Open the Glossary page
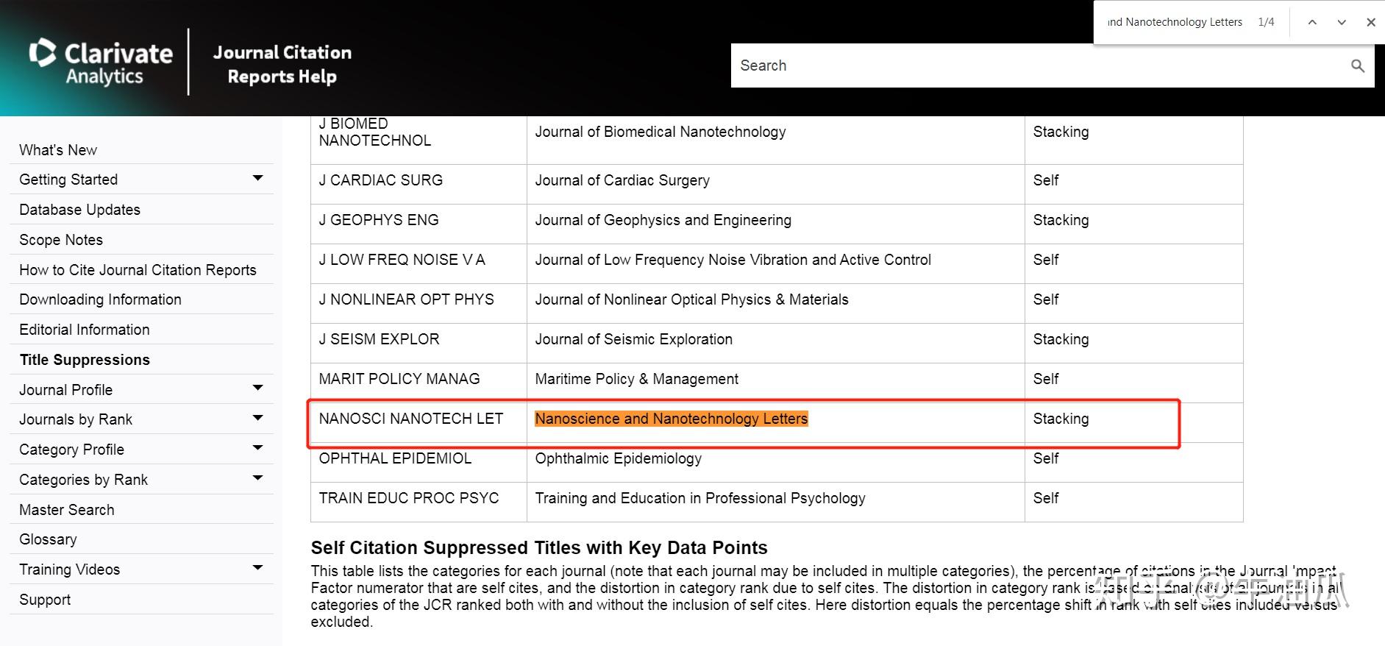The image size is (1385, 646). (48, 539)
